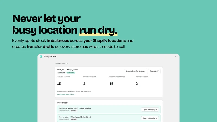Click the Products Analyzed label
The image size is (217, 122).
pos(63,77)
